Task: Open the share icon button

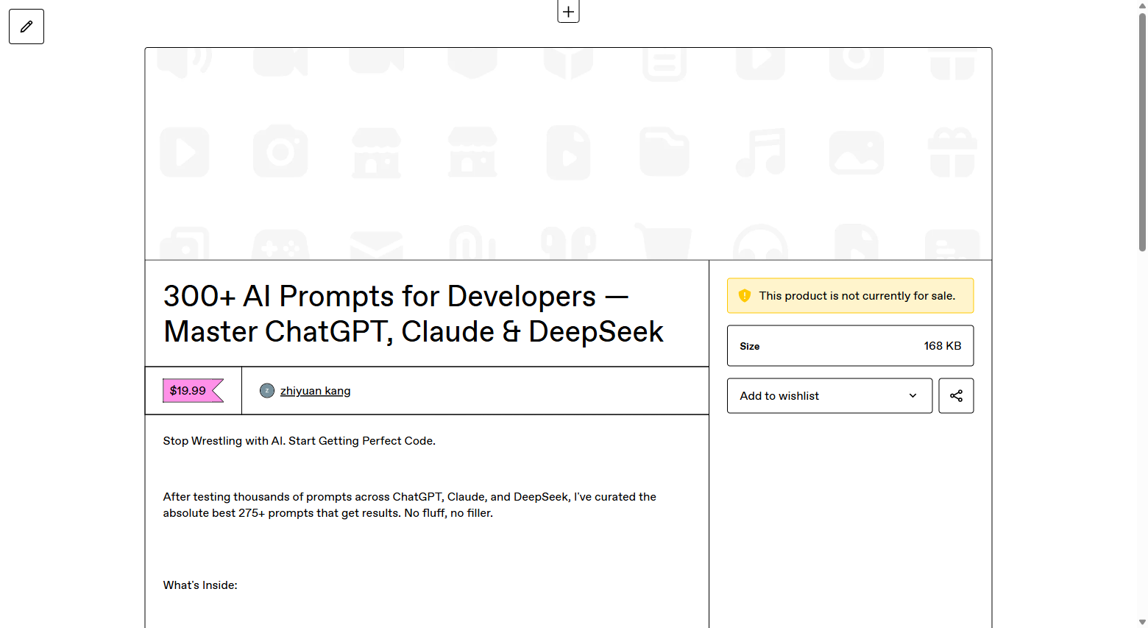Action: pyautogui.click(x=956, y=396)
